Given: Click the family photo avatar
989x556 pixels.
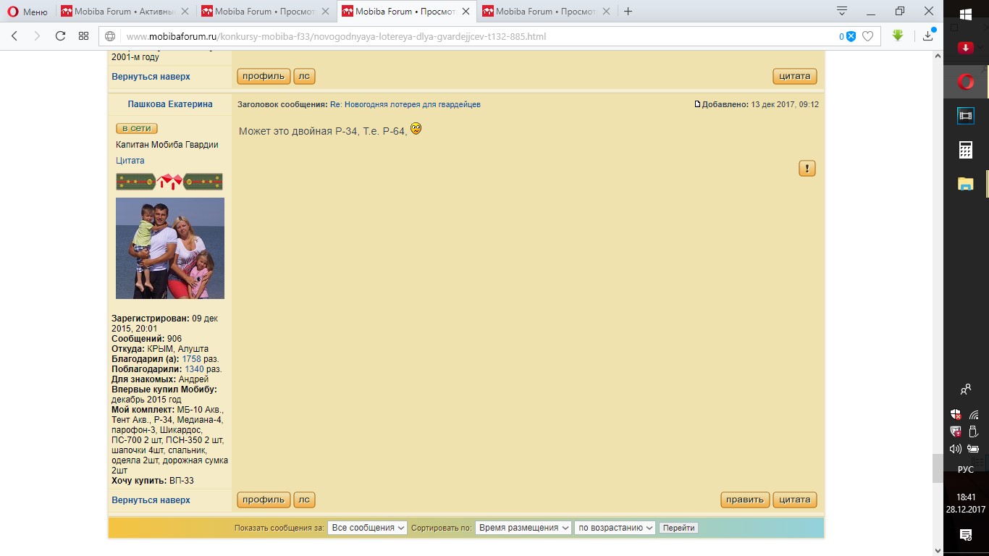Looking at the screenshot, I should (170, 248).
